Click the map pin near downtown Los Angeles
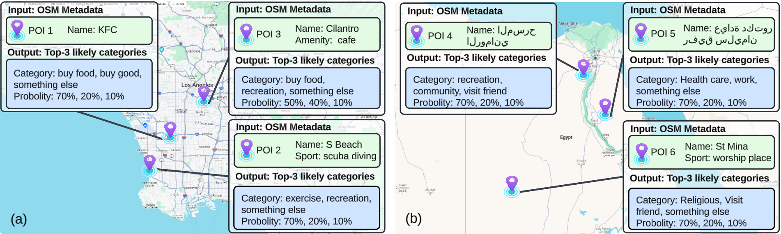Viewport: 781px width, 234px height. tap(204, 96)
